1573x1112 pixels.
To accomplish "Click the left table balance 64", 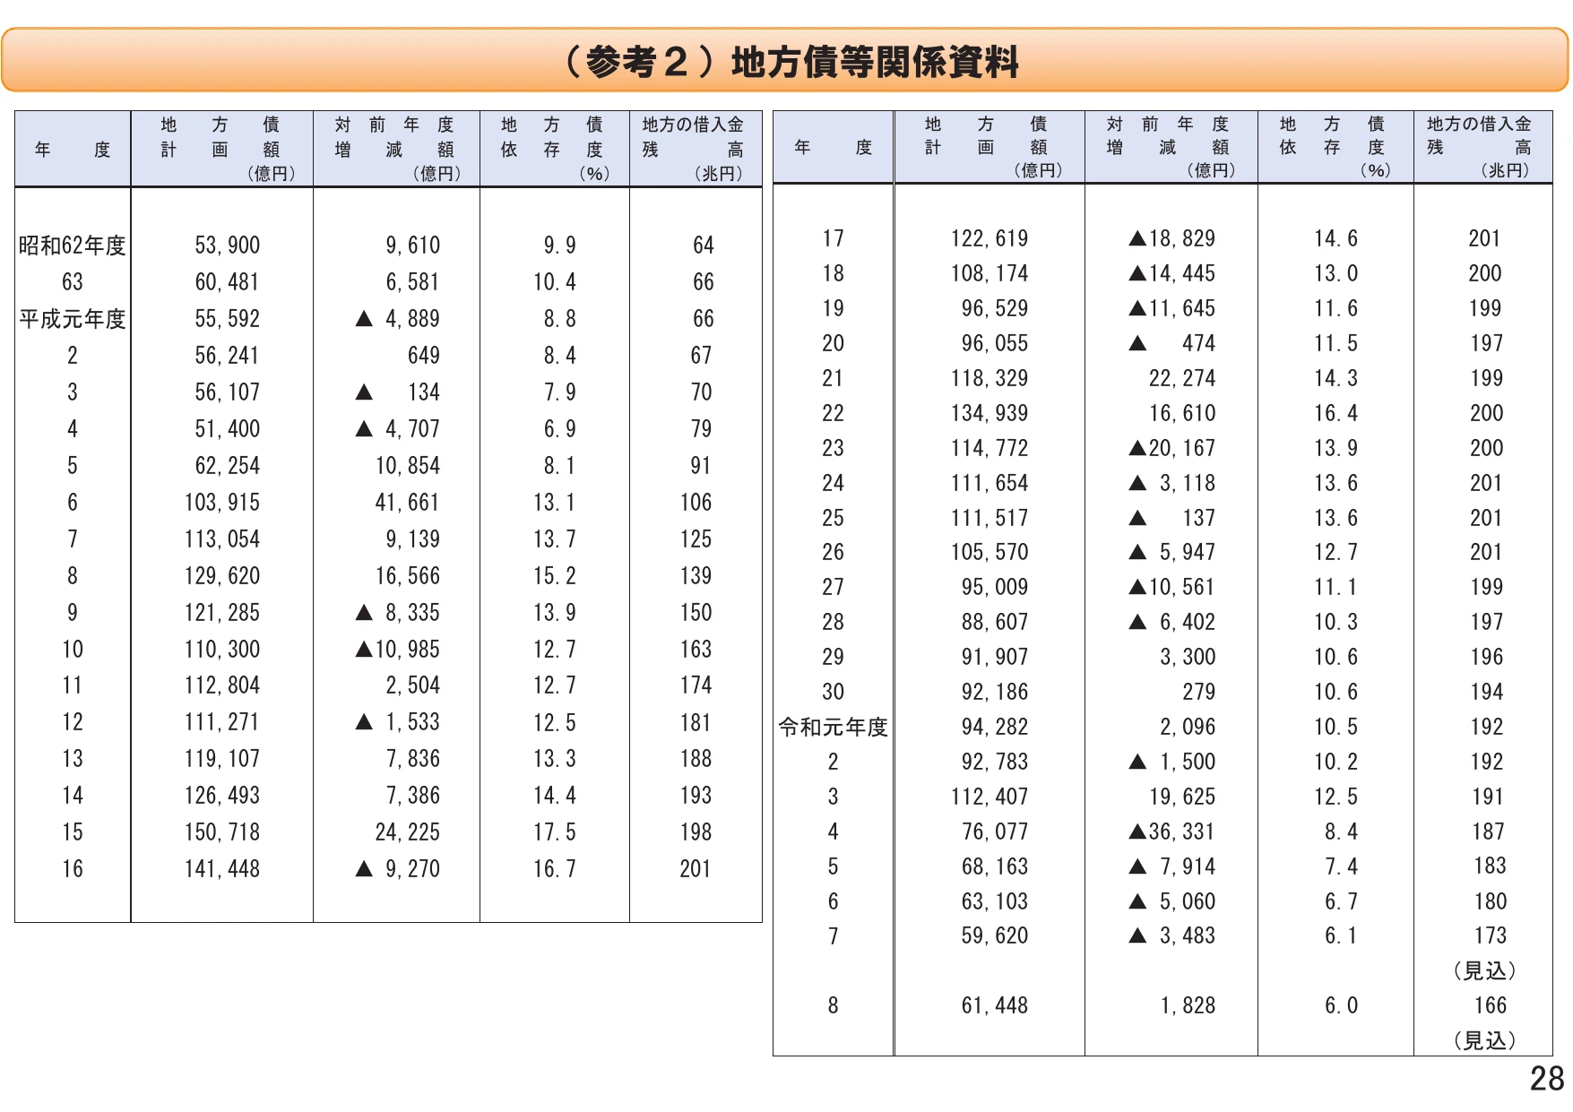I will click(x=704, y=246).
